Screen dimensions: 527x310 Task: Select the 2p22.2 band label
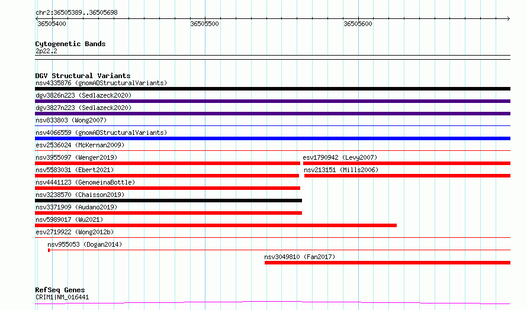tap(46, 51)
